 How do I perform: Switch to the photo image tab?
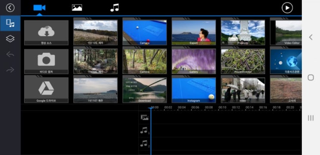pos(77,8)
